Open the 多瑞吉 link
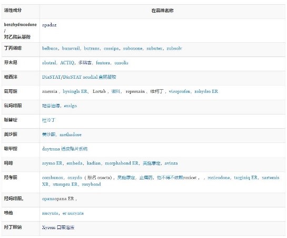 tap(85, 63)
